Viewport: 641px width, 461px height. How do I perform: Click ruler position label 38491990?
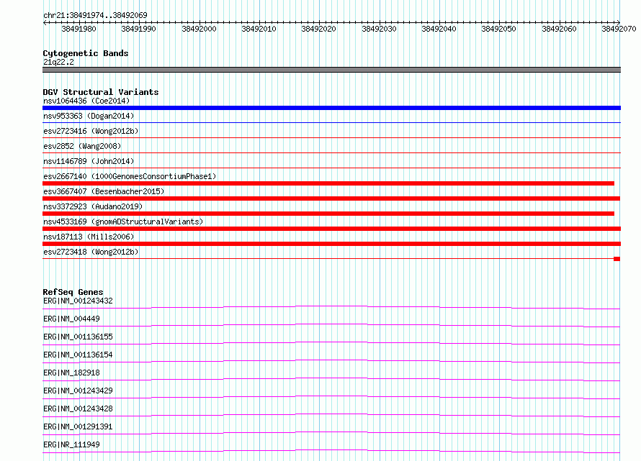tap(138, 29)
